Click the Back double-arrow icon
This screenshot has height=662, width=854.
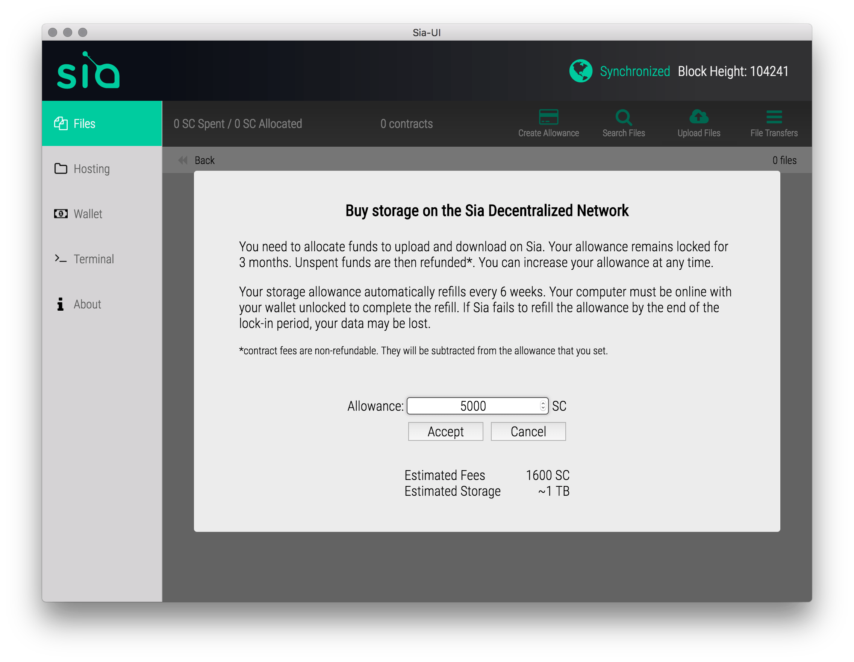pyautogui.click(x=183, y=160)
